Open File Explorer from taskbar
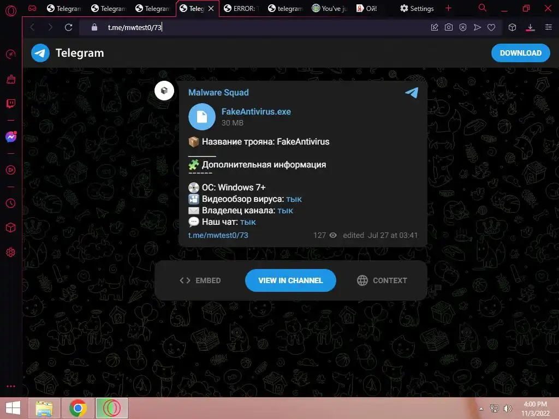This screenshot has height=419, width=559. click(x=44, y=408)
